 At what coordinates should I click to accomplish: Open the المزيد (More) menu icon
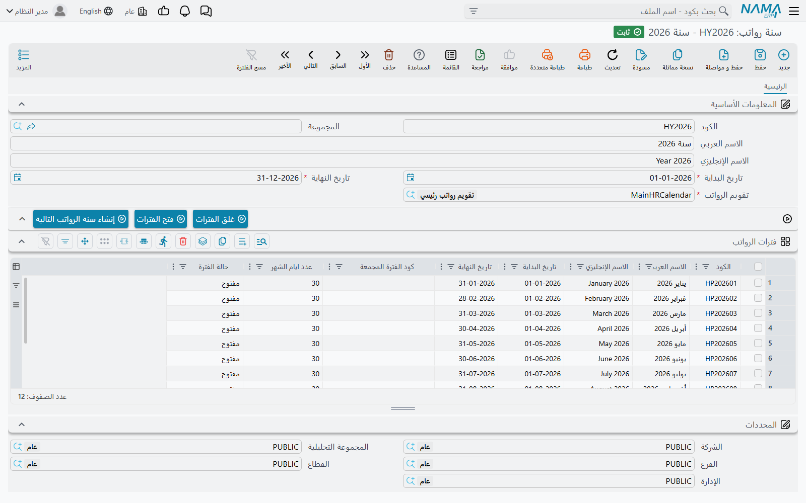click(24, 55)
